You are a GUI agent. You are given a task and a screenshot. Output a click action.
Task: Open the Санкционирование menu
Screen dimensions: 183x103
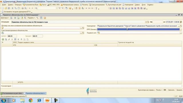click(97, 5)
